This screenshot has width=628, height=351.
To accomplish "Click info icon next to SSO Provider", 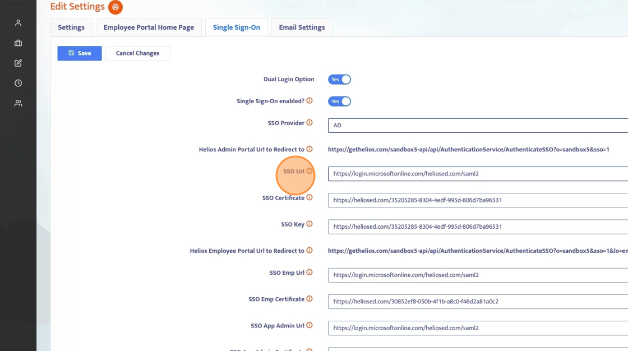I will tap(310, 123).
